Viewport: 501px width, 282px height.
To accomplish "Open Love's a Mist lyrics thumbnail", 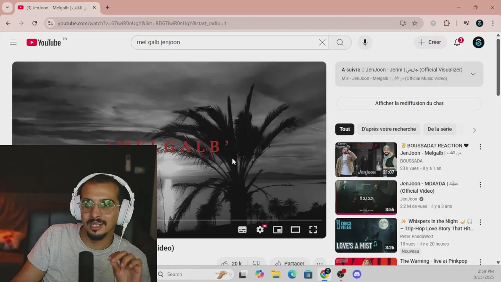I will click(x=366, y=235).
